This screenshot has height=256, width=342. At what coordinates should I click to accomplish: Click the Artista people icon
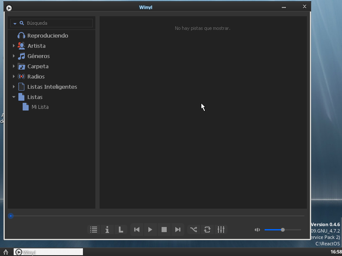[x=21, y=46]
